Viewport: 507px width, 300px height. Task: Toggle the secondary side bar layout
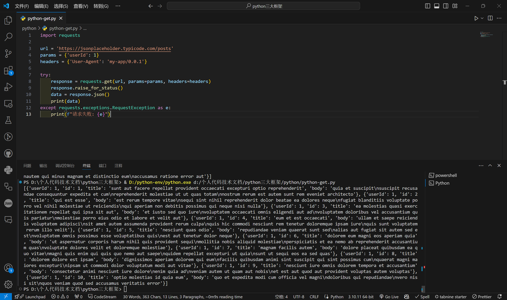pyautogui.click(x=445, y=6)
